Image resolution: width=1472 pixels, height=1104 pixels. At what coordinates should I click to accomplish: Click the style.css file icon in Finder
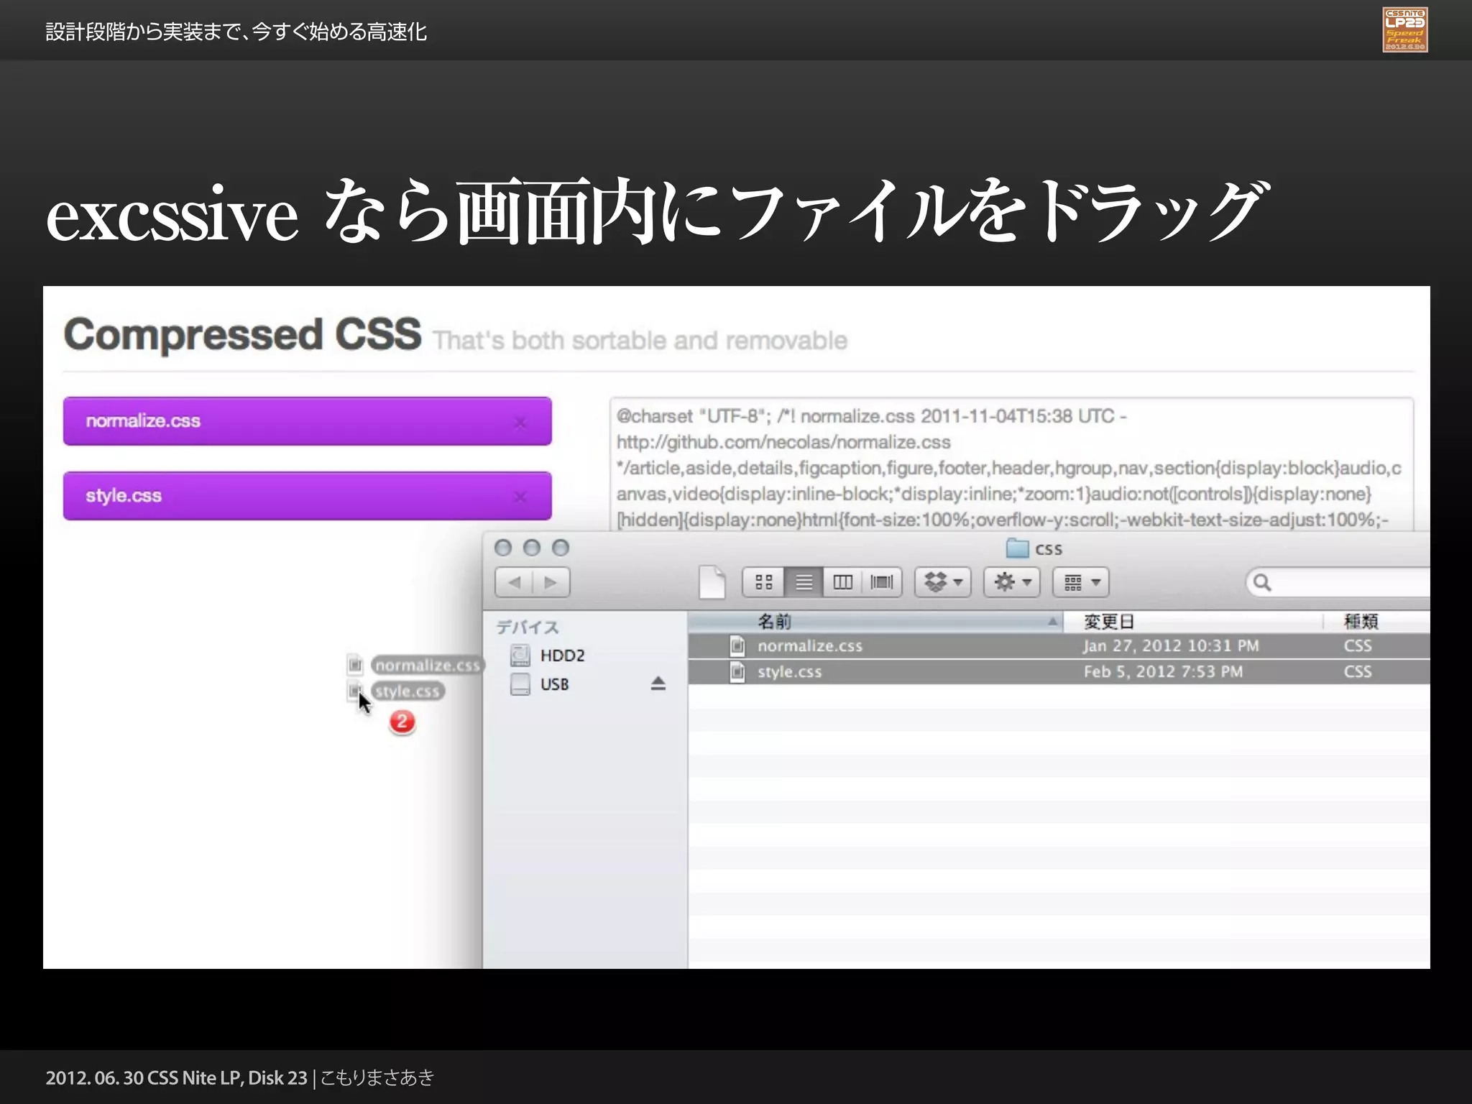coord(737,671)
